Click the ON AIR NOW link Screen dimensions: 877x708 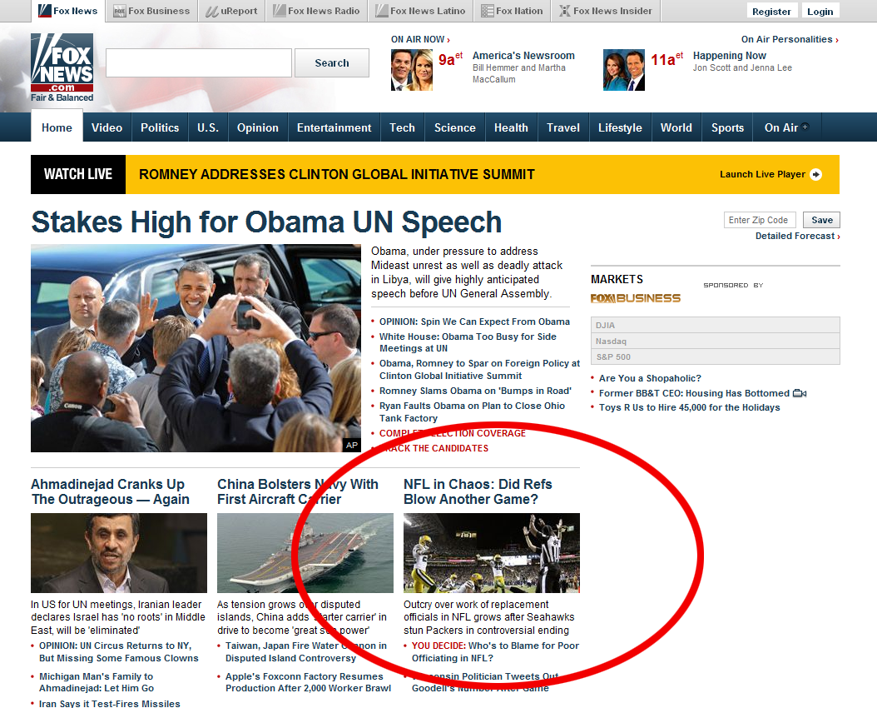(x=420, y=39)
